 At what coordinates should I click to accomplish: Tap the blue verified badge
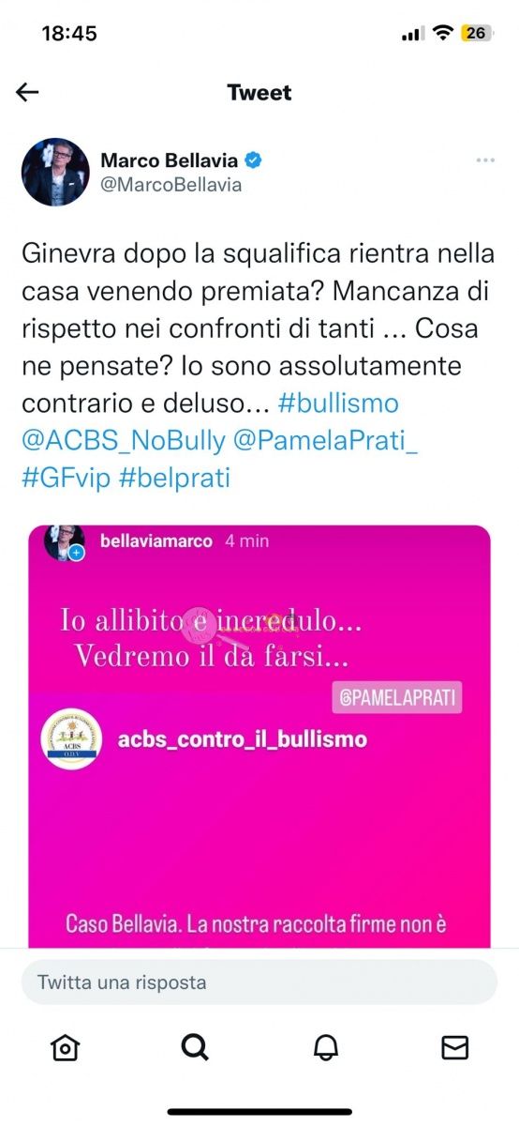254,160
